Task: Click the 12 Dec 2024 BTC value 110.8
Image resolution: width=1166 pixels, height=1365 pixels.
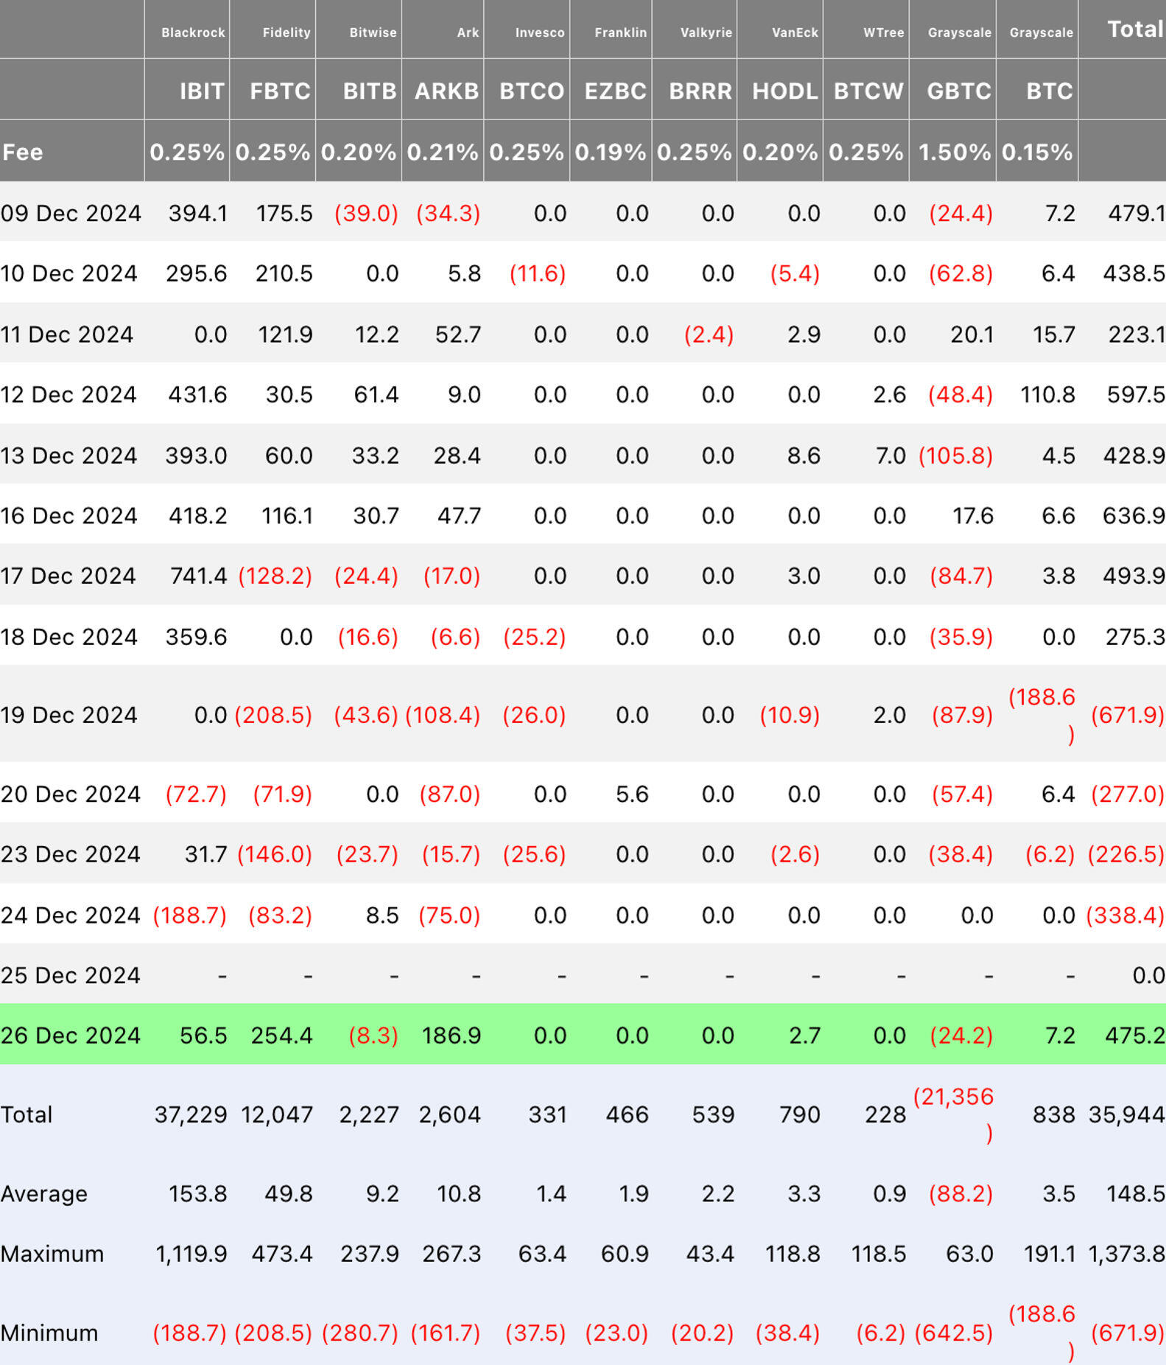Action: [x=1047, y=394]
